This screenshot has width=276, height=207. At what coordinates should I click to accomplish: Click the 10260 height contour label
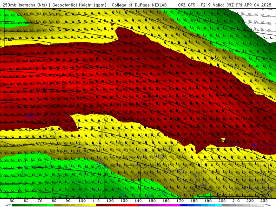[7, 40]
